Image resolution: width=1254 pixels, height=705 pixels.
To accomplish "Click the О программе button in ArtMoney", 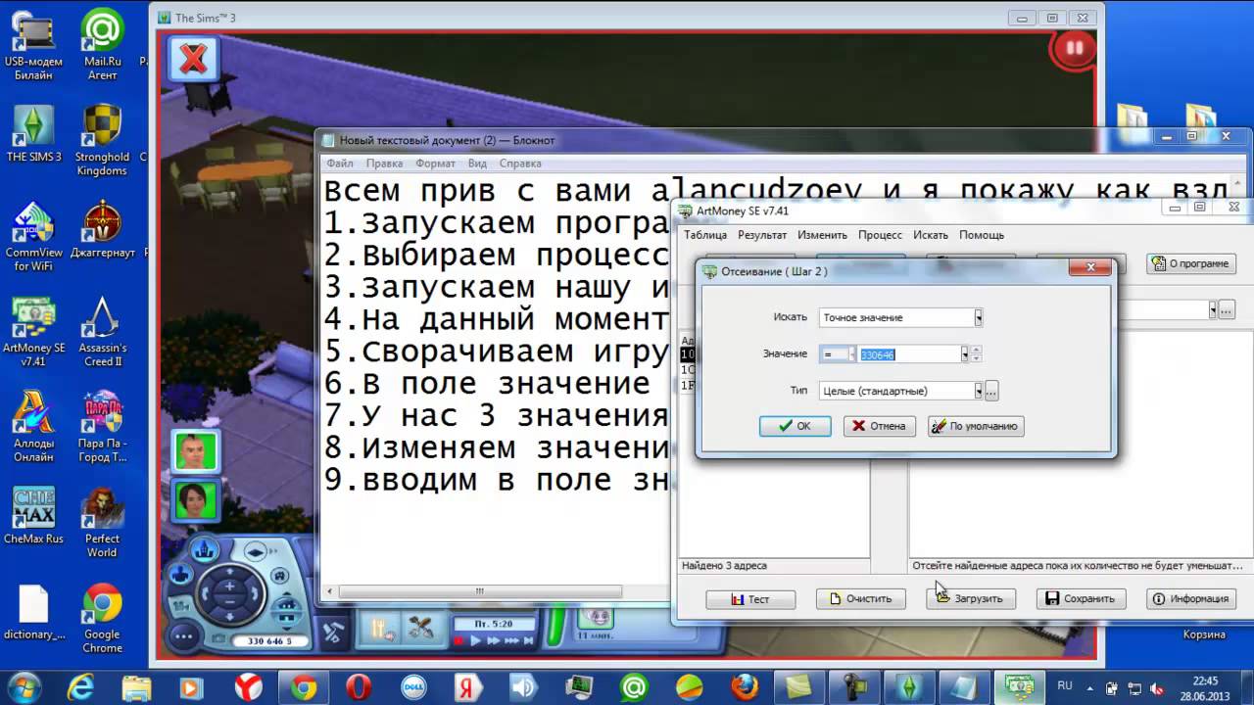I will [1191, 263].
